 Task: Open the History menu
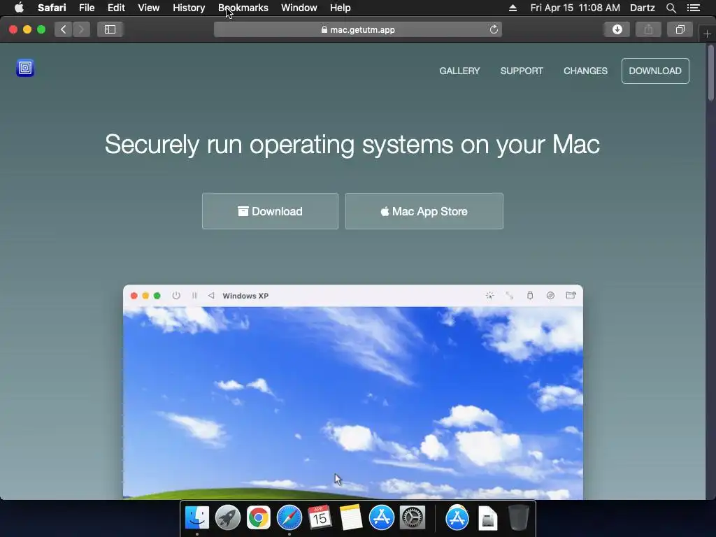coord(189,8)
